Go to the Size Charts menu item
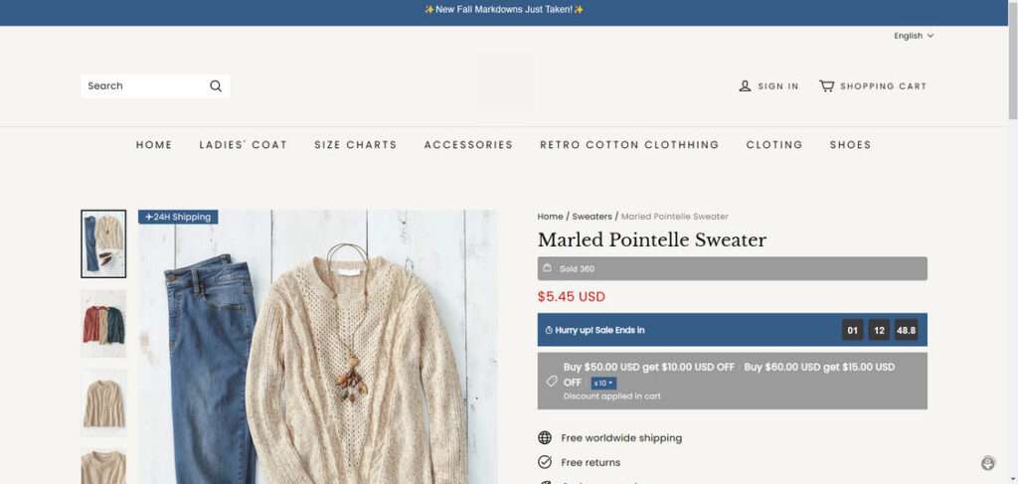This screenshot has width=1018, height=484. pyautogui.click(x=355, y=145)
